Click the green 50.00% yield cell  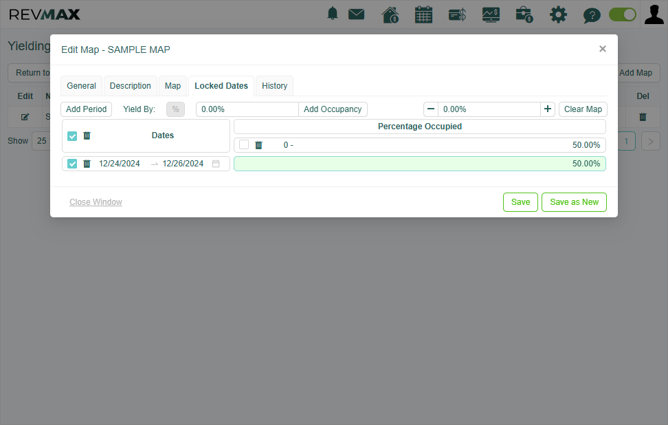(420, 164)
